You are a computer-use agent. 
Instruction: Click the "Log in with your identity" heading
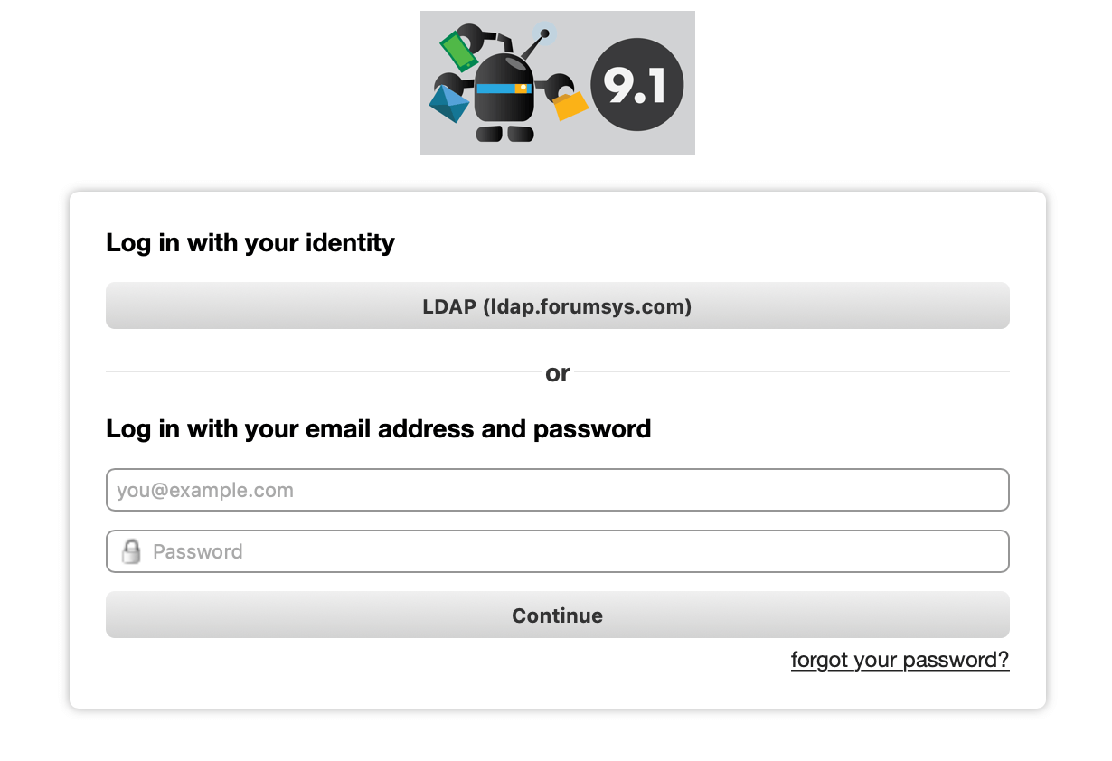[250, 243]
